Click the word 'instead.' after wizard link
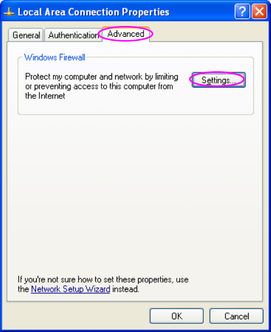Viewport: 271px width, 332px height. [x=126, y=289]
